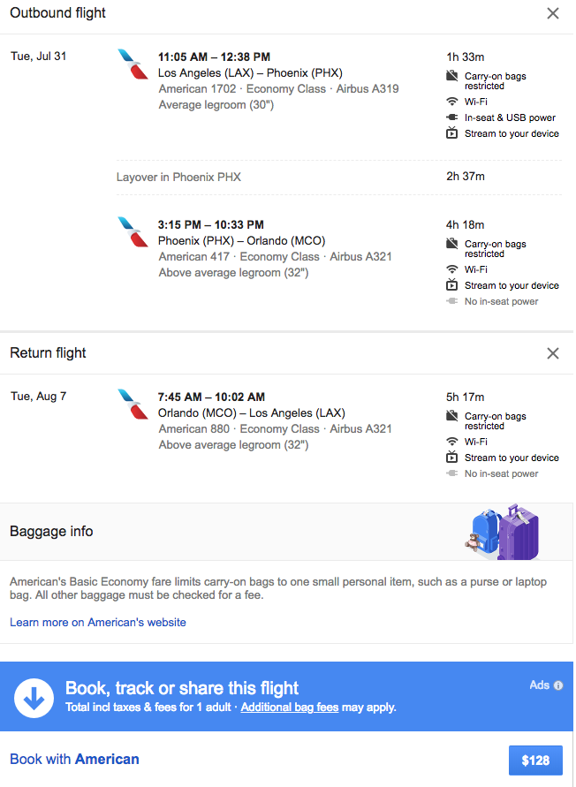Screen dimensions: 576x787
Task: Open Learn more on American's website
Action: (x=98, y=622)
